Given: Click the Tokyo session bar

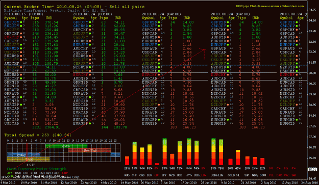Looking at the screenshot, I should tap(28, 160).
